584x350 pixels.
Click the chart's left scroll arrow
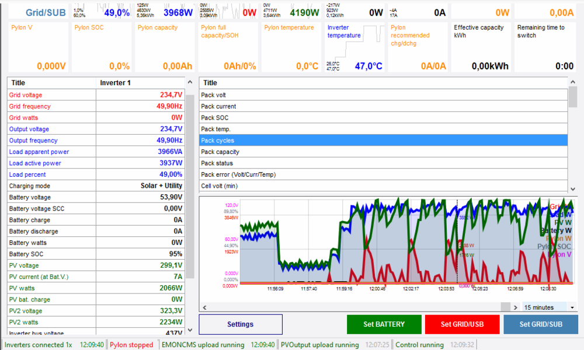[x=204, y=307]
